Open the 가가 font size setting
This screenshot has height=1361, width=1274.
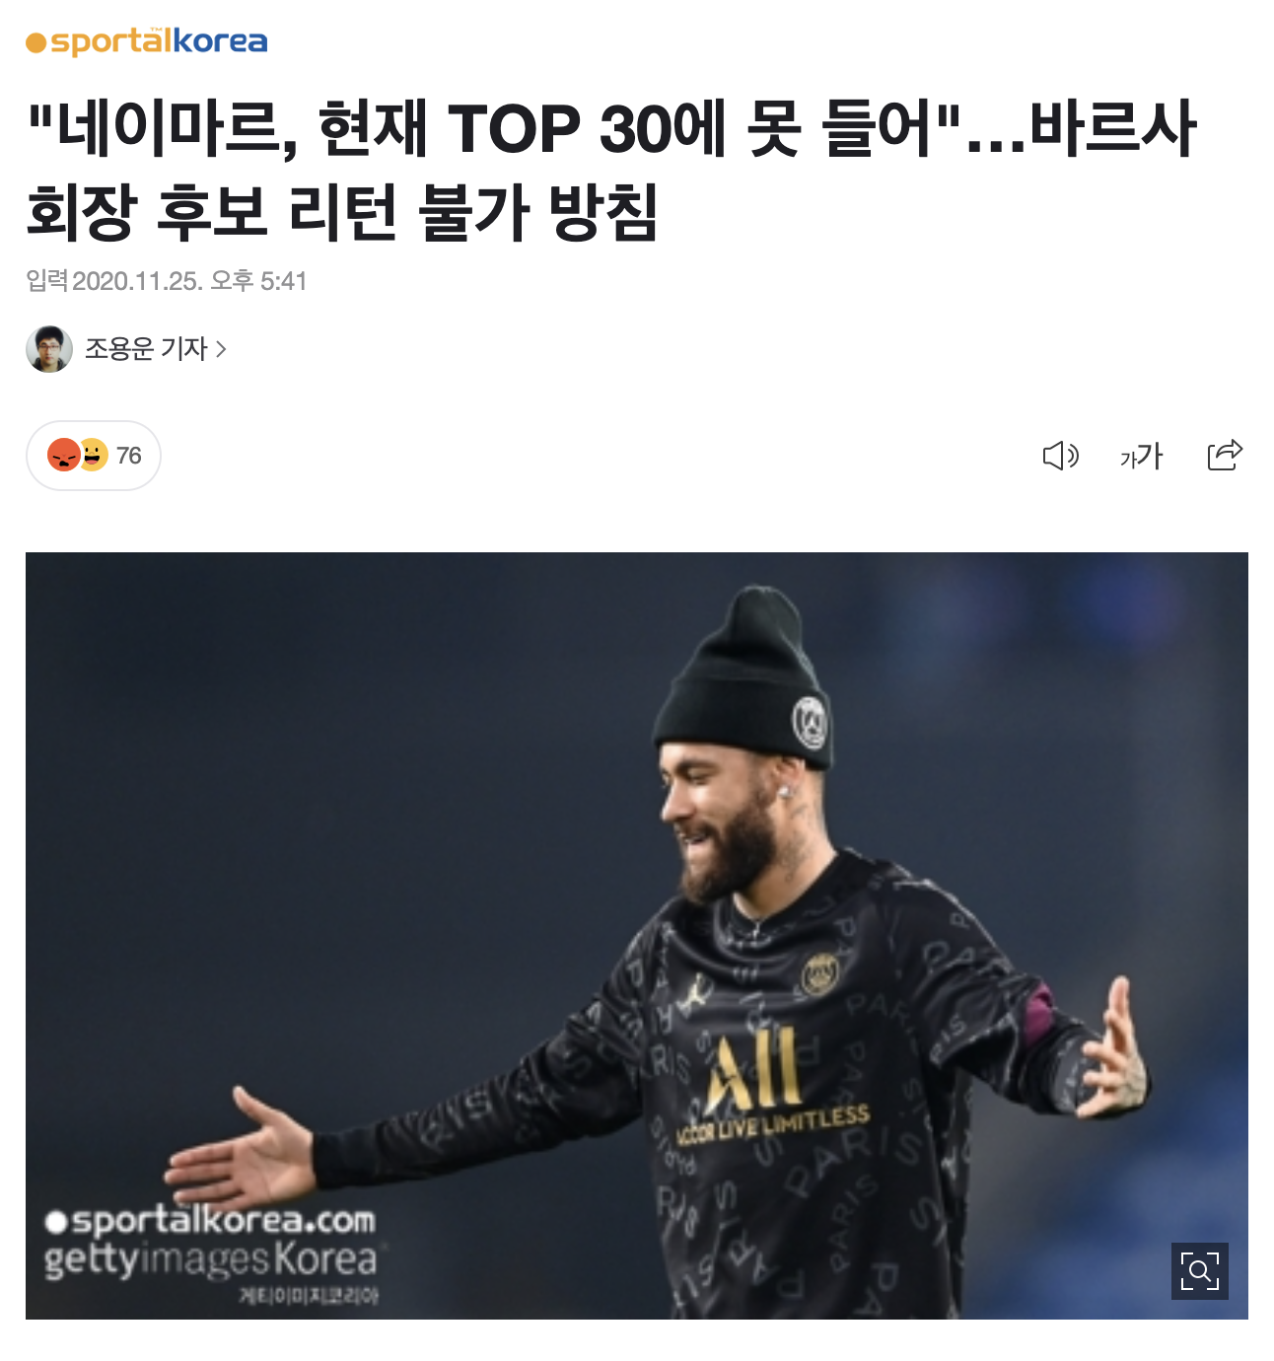coord(1141,456)
